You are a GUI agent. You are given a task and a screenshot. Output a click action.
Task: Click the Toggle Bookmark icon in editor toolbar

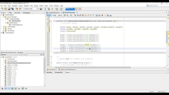93,15
